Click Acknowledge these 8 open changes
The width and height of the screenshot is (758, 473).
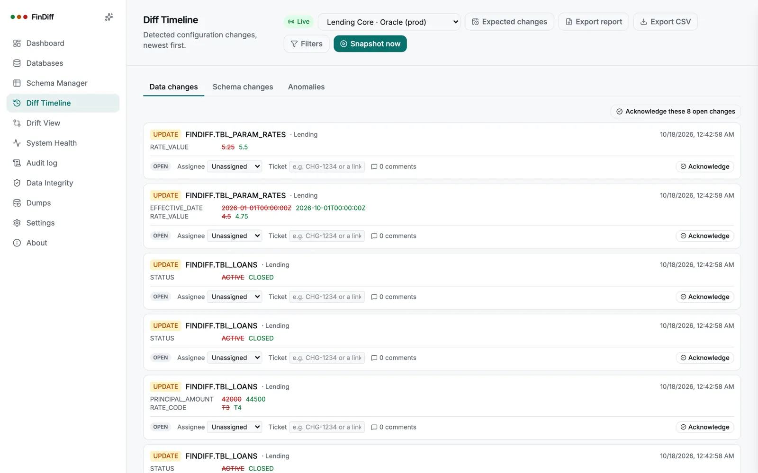[x=676, y=112]
